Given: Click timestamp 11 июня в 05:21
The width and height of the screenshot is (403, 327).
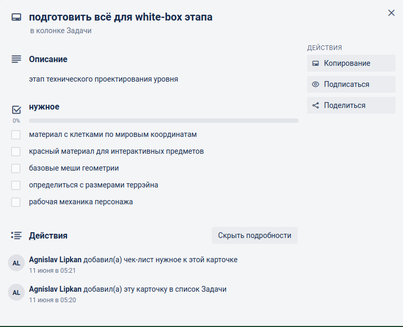Looking at the screenshot, I should 52,271.
